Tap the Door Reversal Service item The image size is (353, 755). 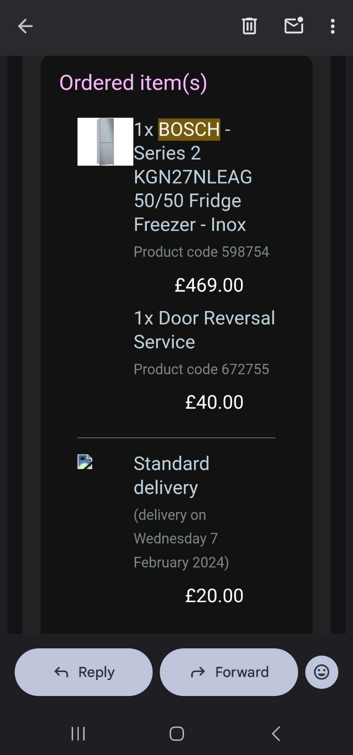204,330
